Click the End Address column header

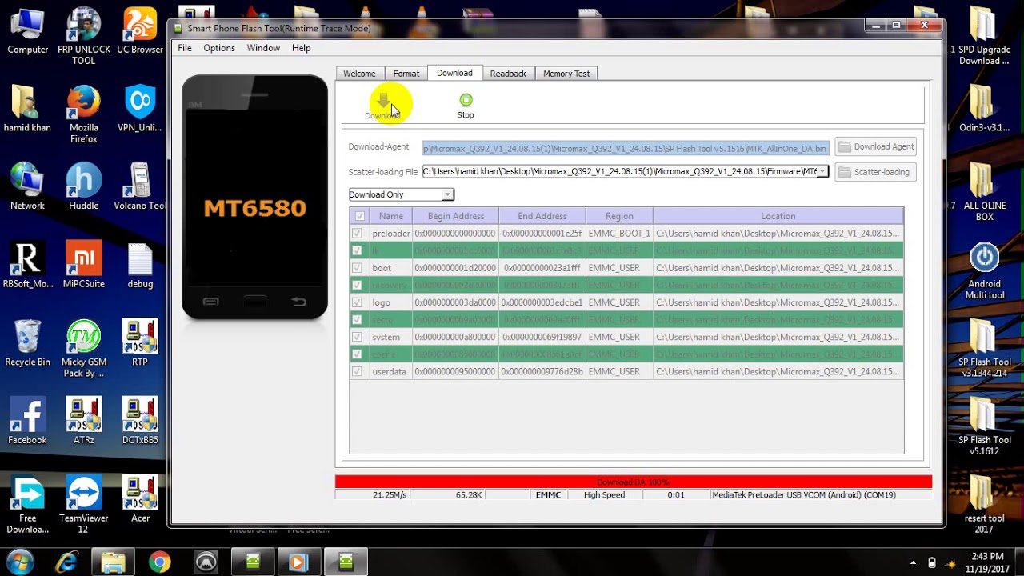[542, 216]
